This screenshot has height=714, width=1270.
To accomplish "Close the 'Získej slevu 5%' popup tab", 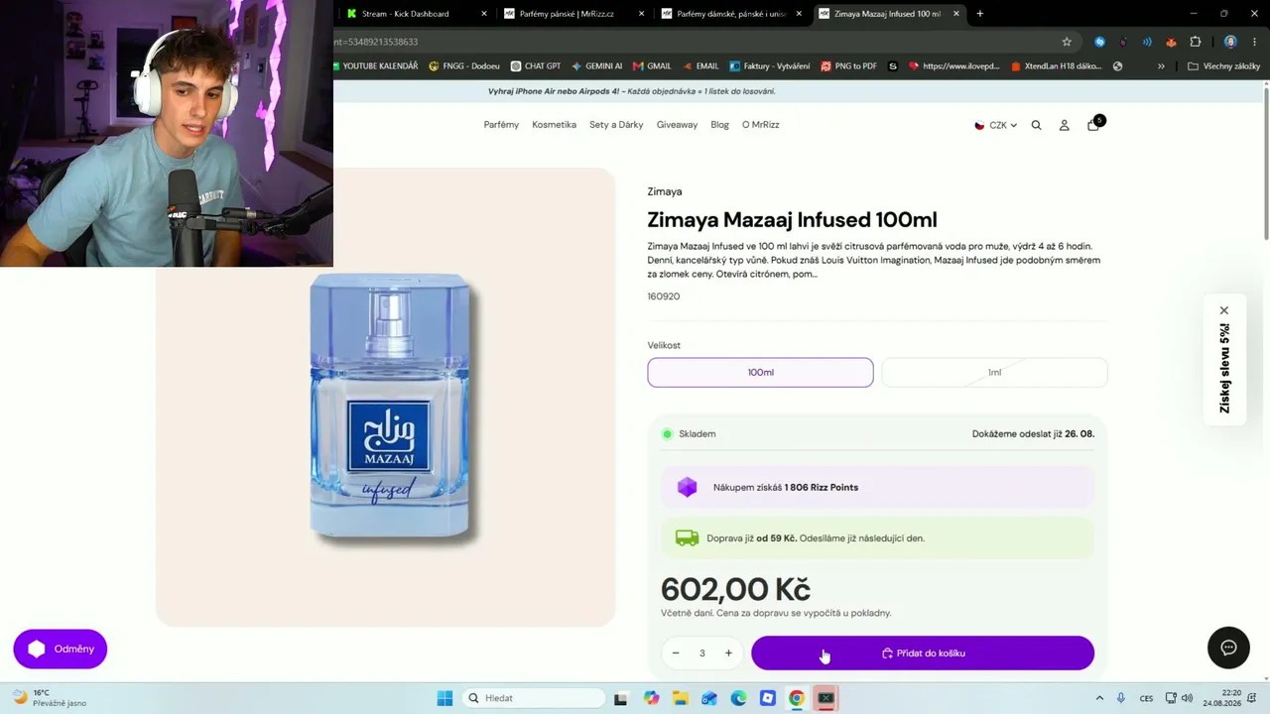I will pyautogui.click(x=1224, y=310).
